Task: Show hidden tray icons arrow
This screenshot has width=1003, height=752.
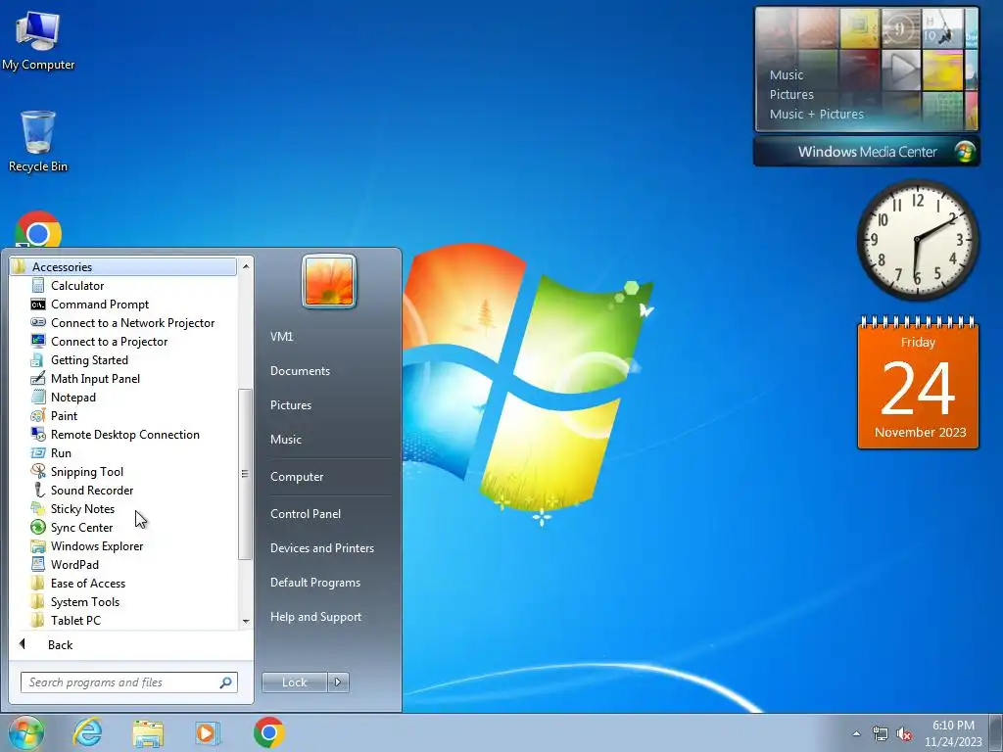Action: point(856,734)
